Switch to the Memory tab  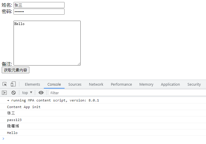[x=146, y=84]
